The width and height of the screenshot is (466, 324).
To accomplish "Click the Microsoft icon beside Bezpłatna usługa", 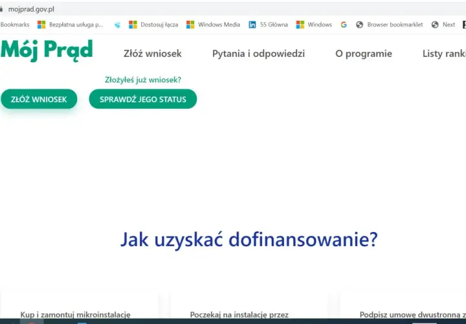I will coord(41,25).
